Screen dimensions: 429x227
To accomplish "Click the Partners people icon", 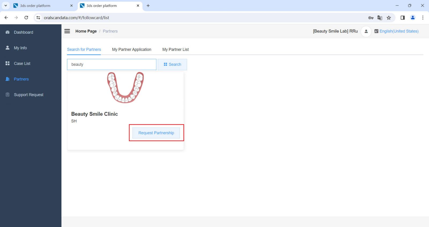I will [8, 79].
